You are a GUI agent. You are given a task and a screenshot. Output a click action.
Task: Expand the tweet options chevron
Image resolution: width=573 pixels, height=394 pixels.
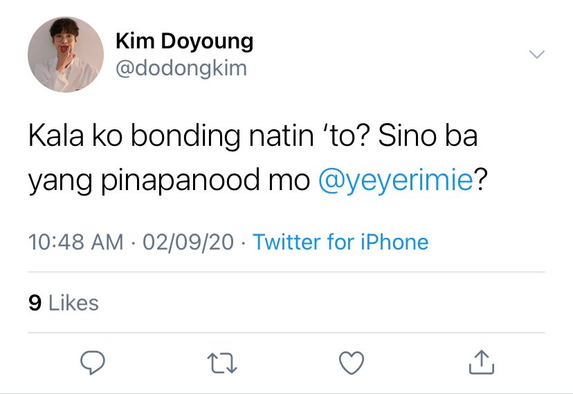537,55
